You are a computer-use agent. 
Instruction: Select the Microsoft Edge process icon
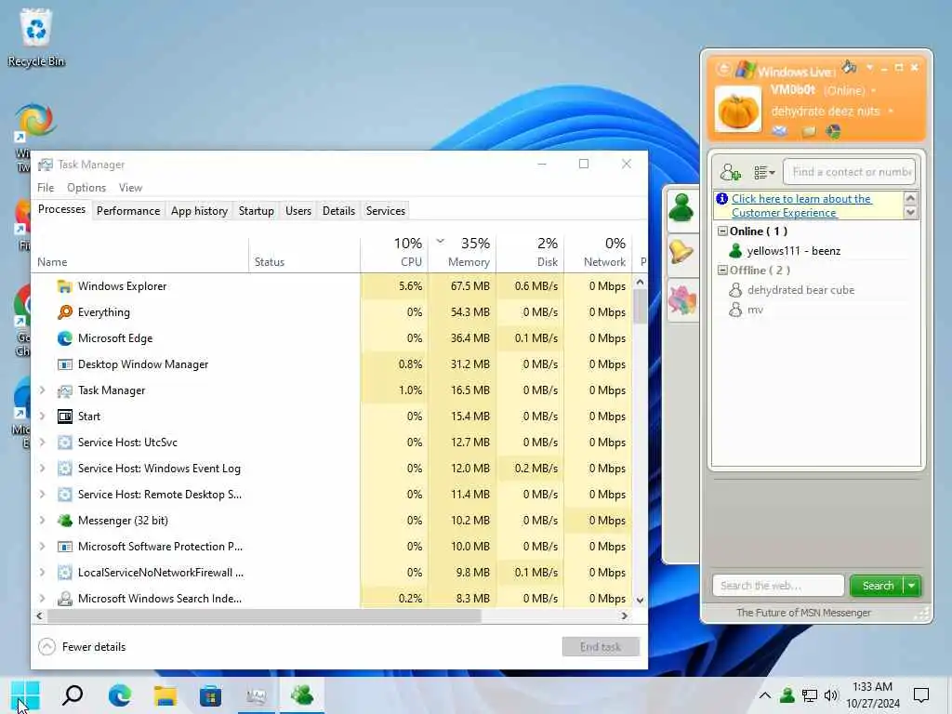[64, 338]
